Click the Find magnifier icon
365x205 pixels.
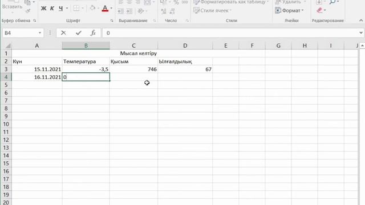click(332, 2)
